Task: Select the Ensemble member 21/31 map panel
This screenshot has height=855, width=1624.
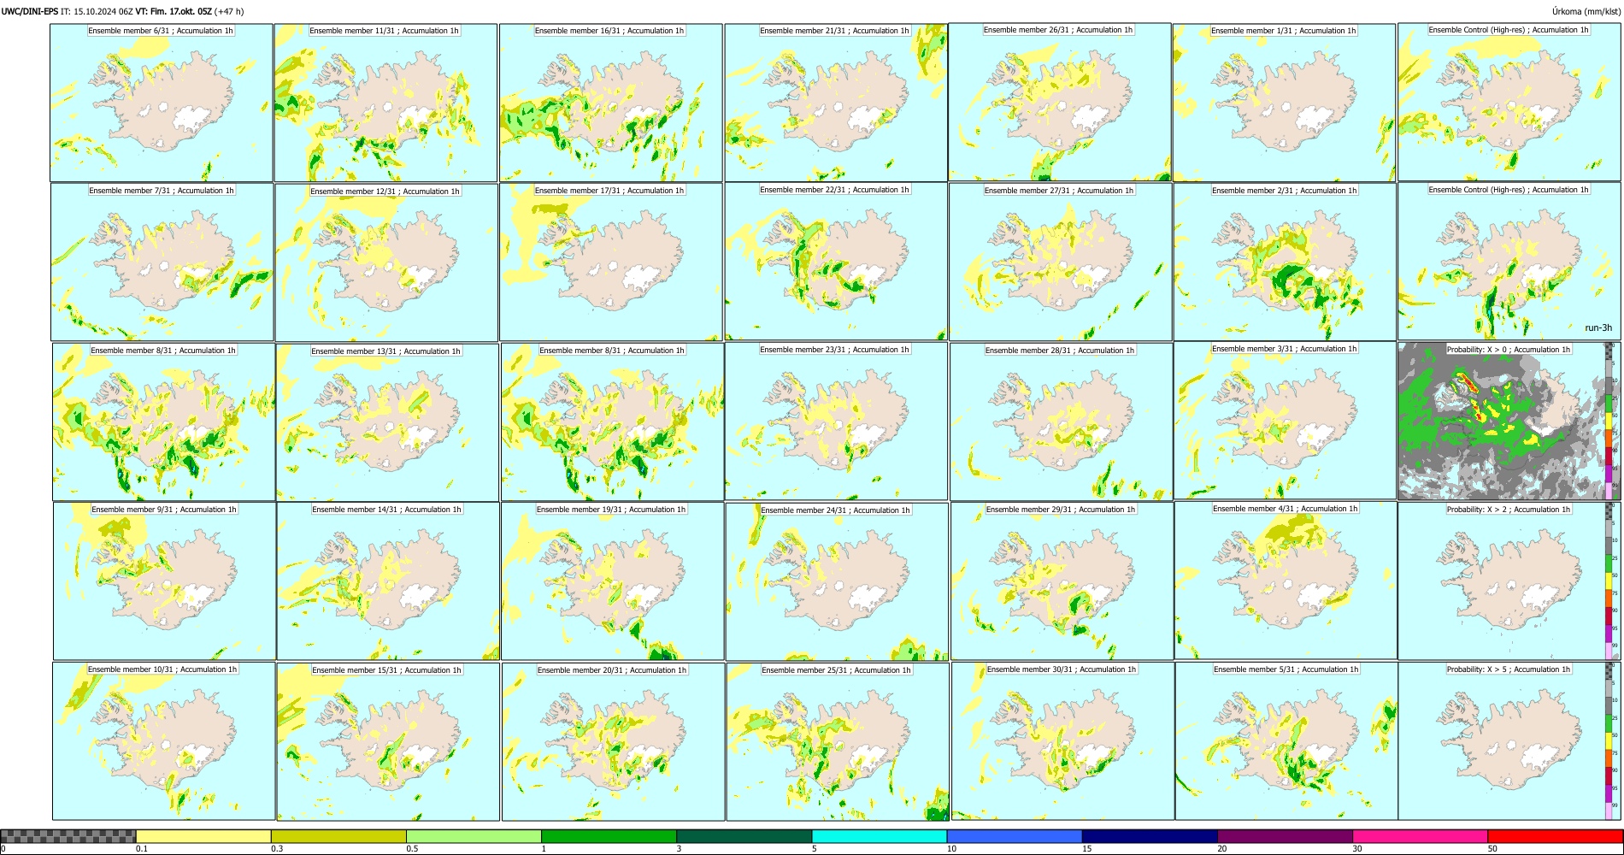Action: tap(836, 103)
